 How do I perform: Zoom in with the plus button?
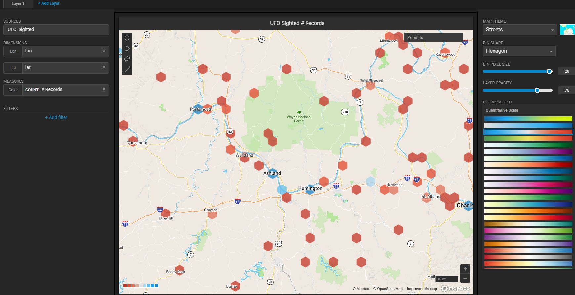coord(465,269)
